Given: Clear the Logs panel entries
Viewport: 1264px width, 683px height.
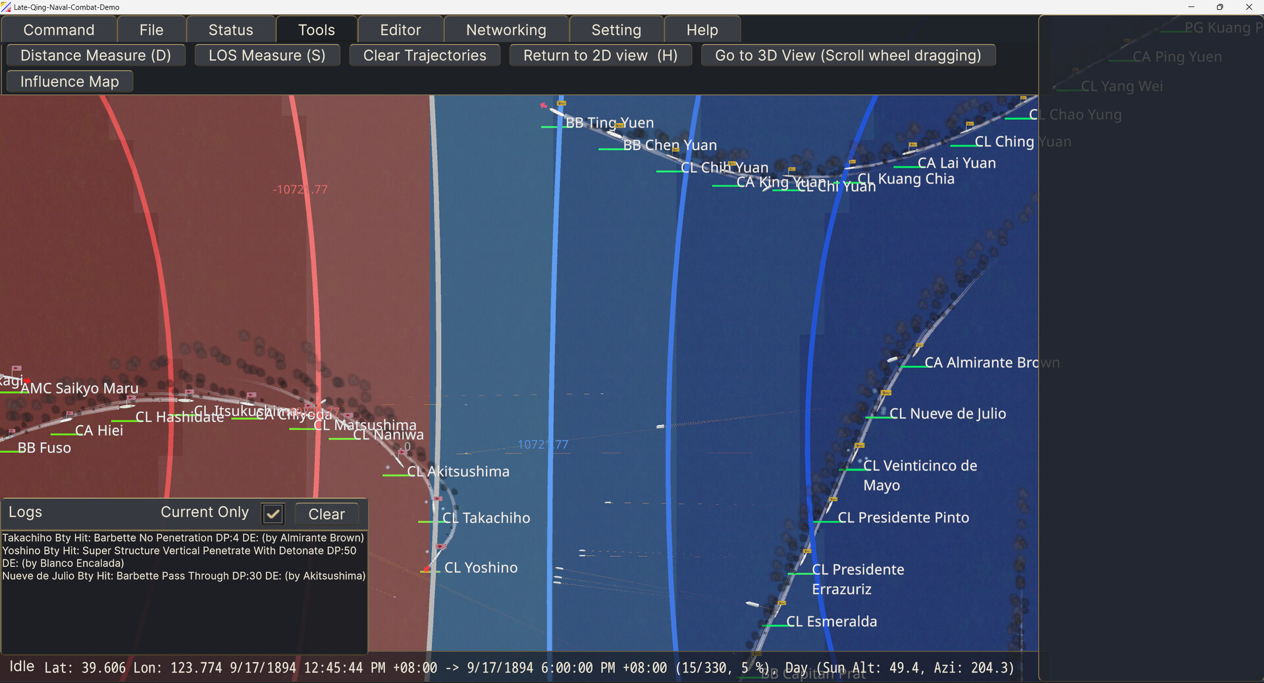Looking at the screenshot, I should pos(327,514).
